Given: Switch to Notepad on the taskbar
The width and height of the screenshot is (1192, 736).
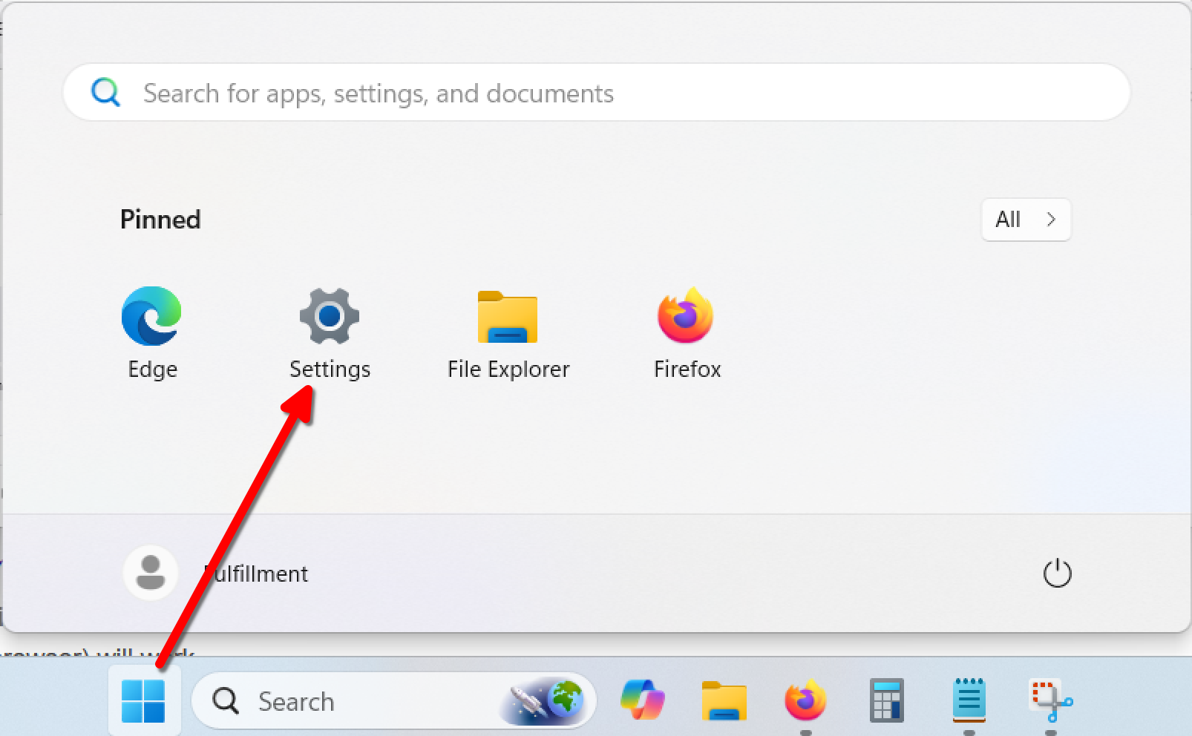Looking at the screenshot, I should click(x=969, y=701).
